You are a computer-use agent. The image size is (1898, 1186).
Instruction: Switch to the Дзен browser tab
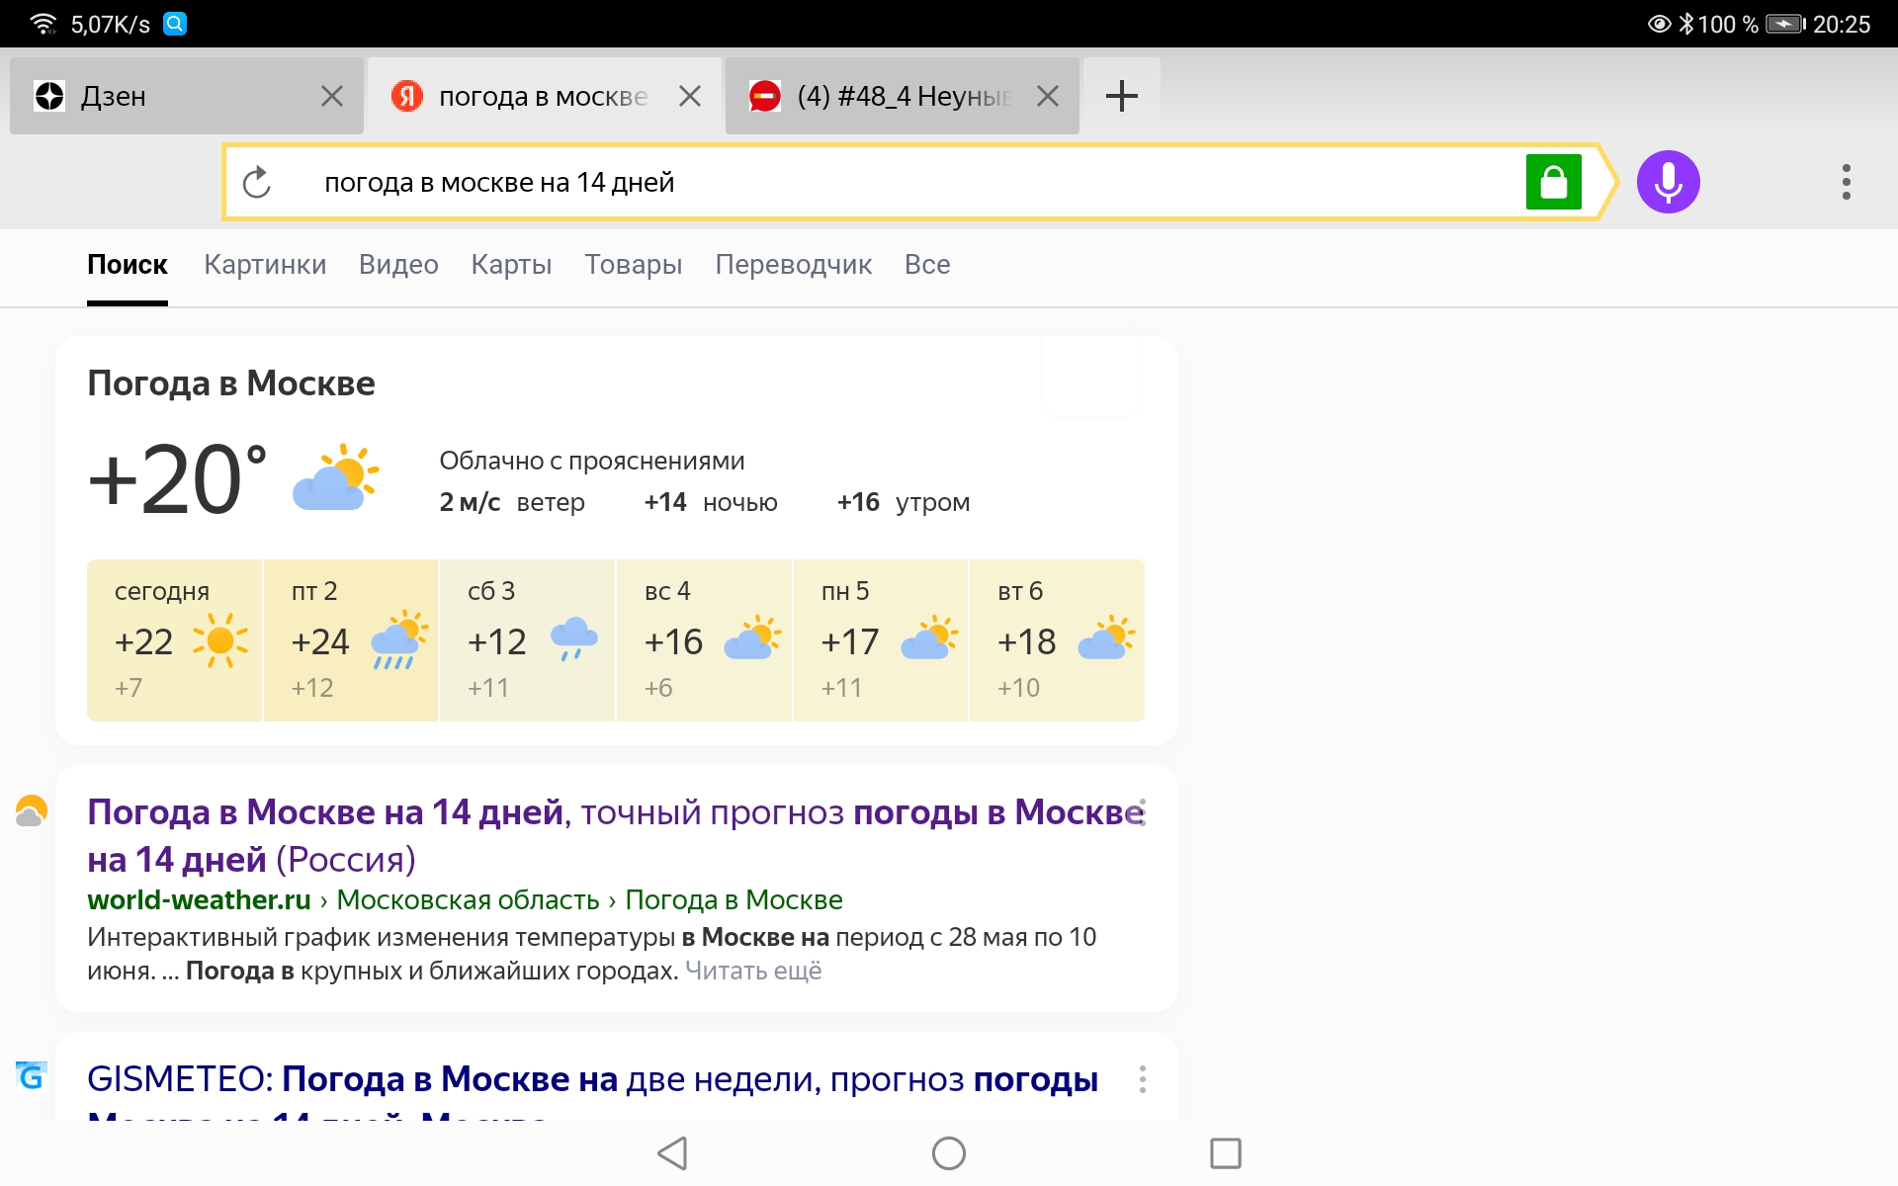pos(168,95)
